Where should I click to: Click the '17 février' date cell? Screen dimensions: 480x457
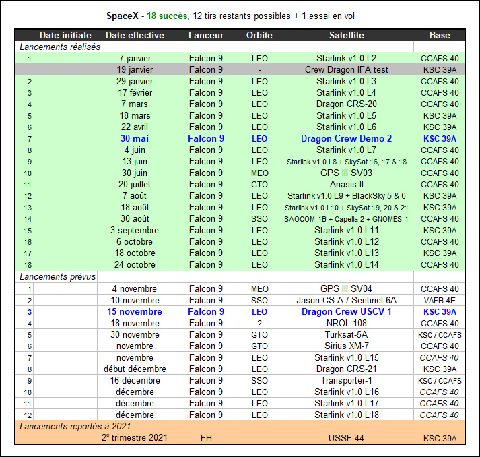[x=135, y=92]
